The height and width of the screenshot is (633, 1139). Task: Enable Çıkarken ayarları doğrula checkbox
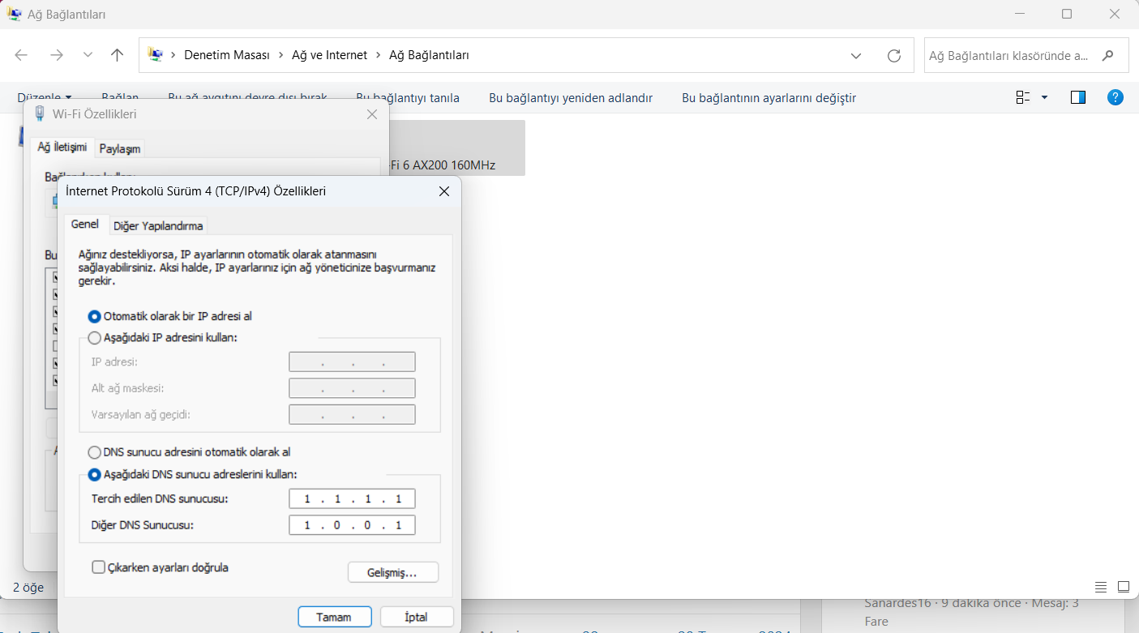click(x=98, y=567)
